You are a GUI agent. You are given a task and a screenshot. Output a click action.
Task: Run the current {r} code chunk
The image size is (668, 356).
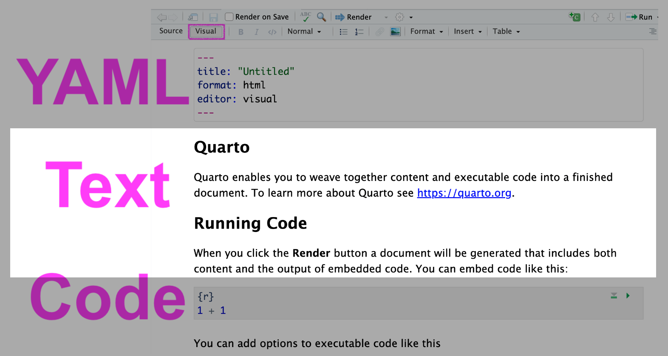[x=628, y=296]
